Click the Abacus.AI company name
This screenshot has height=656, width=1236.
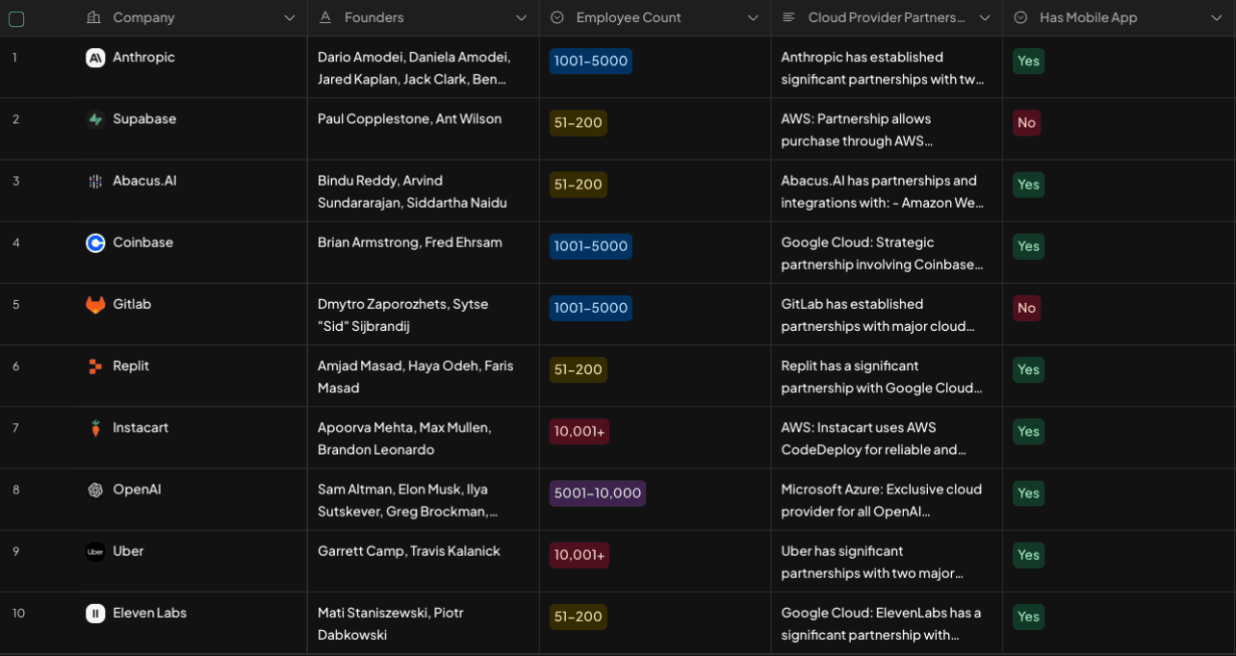point(144,181)
